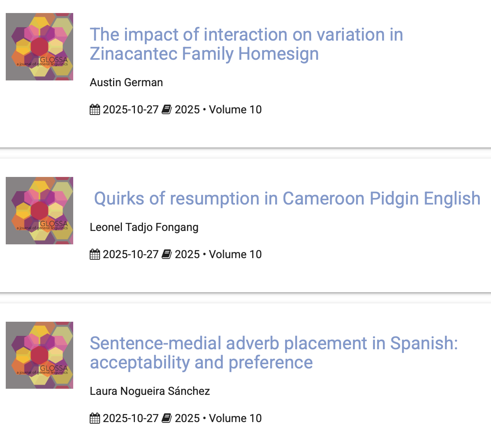
Task: Open "Quirks of resumption in Cameroon Pidgin English"
Action: pos(287,198)
